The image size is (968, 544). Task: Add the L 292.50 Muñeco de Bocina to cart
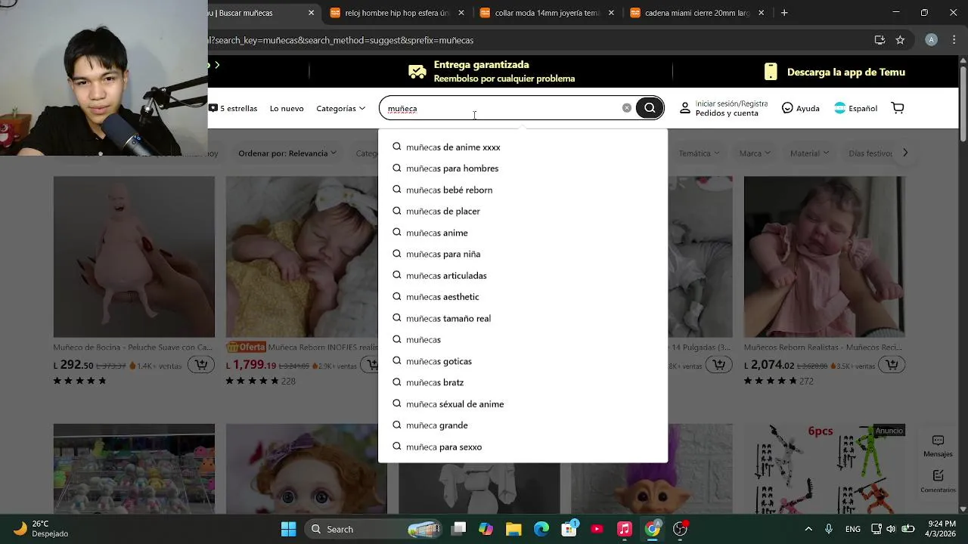(201, 365)
